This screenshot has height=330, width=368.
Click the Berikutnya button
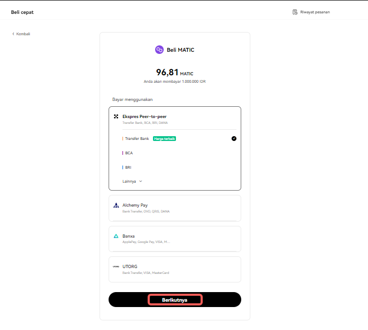(175, 300)
